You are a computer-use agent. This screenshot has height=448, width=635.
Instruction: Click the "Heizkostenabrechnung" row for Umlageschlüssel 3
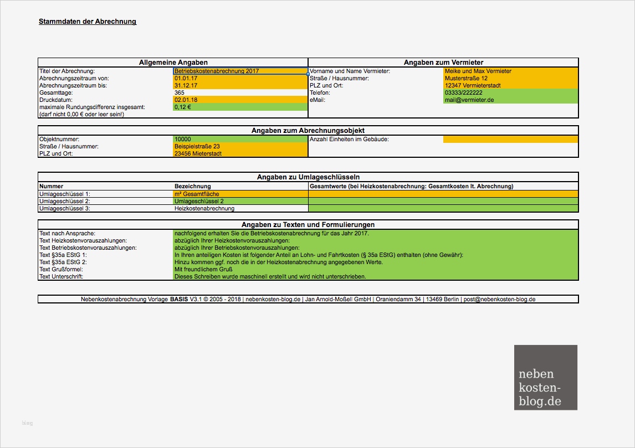238,209
